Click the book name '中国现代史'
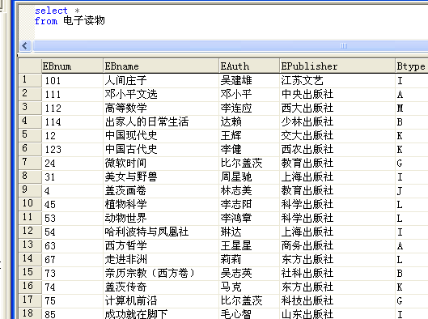The image size is (428, 319). point(161,136)
